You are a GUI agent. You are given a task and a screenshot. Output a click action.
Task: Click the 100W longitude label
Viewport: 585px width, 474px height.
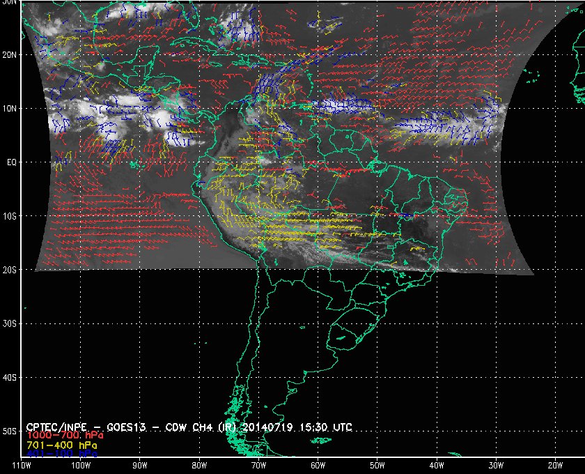pyautogui.click(x=81, y=466)
